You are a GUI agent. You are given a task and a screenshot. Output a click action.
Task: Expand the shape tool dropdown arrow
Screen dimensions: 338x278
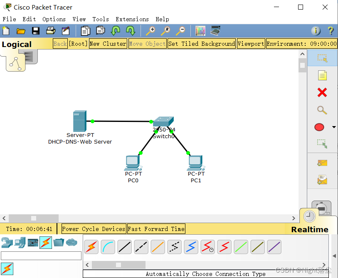pyautogui.click(x=334, y=127)
